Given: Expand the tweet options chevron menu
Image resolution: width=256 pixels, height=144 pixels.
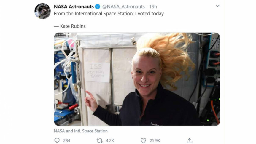Looking at the screenshot, I should pyautogui.click(x=218, y=6).
